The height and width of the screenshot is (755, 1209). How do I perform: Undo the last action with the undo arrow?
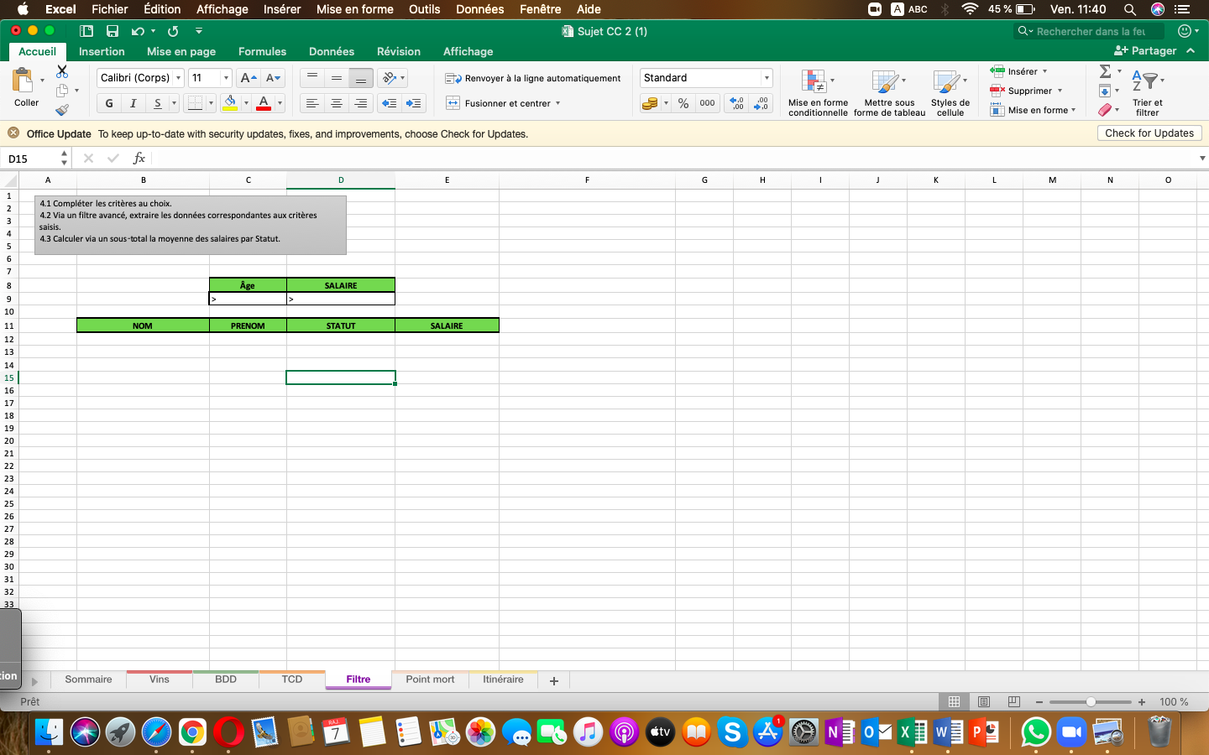point(138,31)
